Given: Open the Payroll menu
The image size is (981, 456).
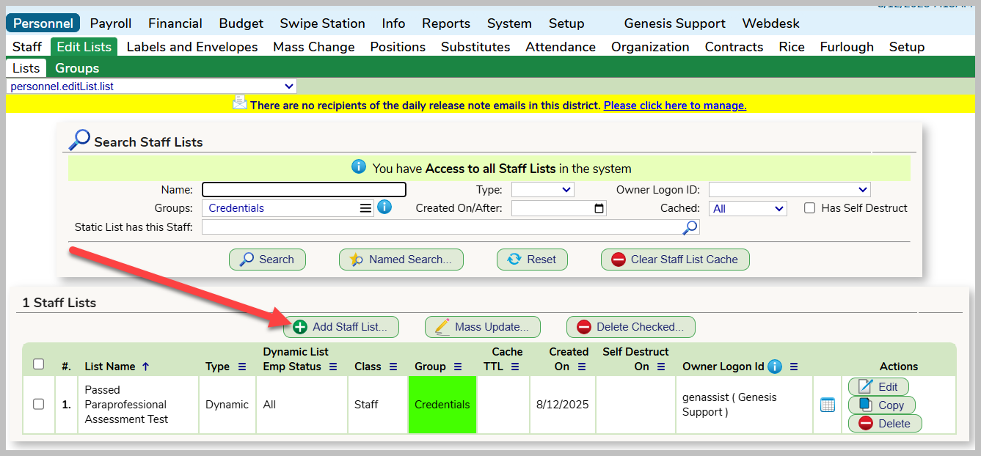Looking at the screenshot, I should pos(110,23).
